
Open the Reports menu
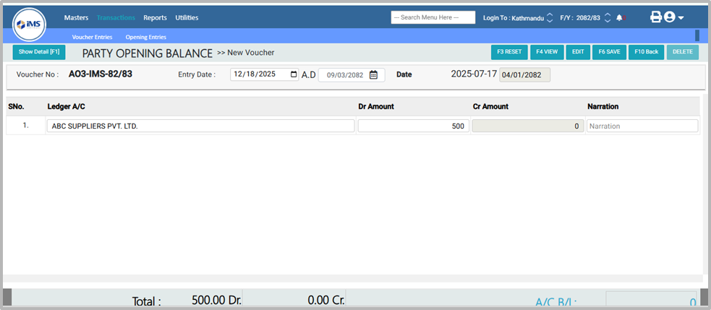(x=155, y=17)
